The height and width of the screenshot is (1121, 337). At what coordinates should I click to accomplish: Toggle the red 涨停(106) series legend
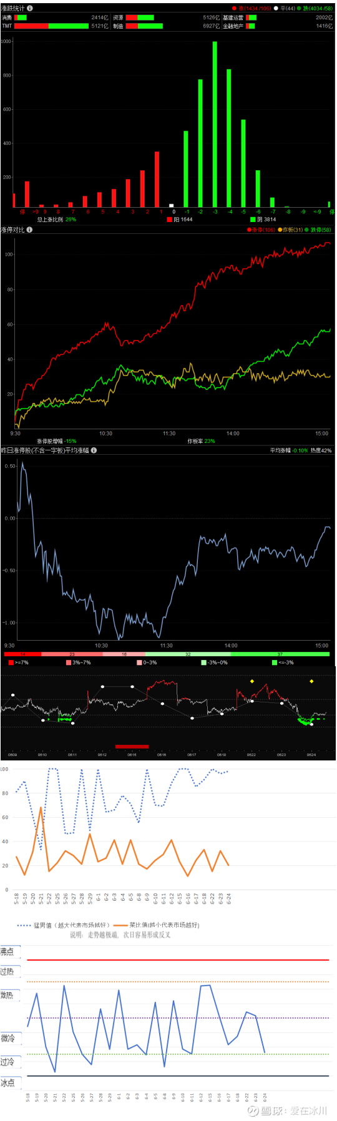pos(261,230)
